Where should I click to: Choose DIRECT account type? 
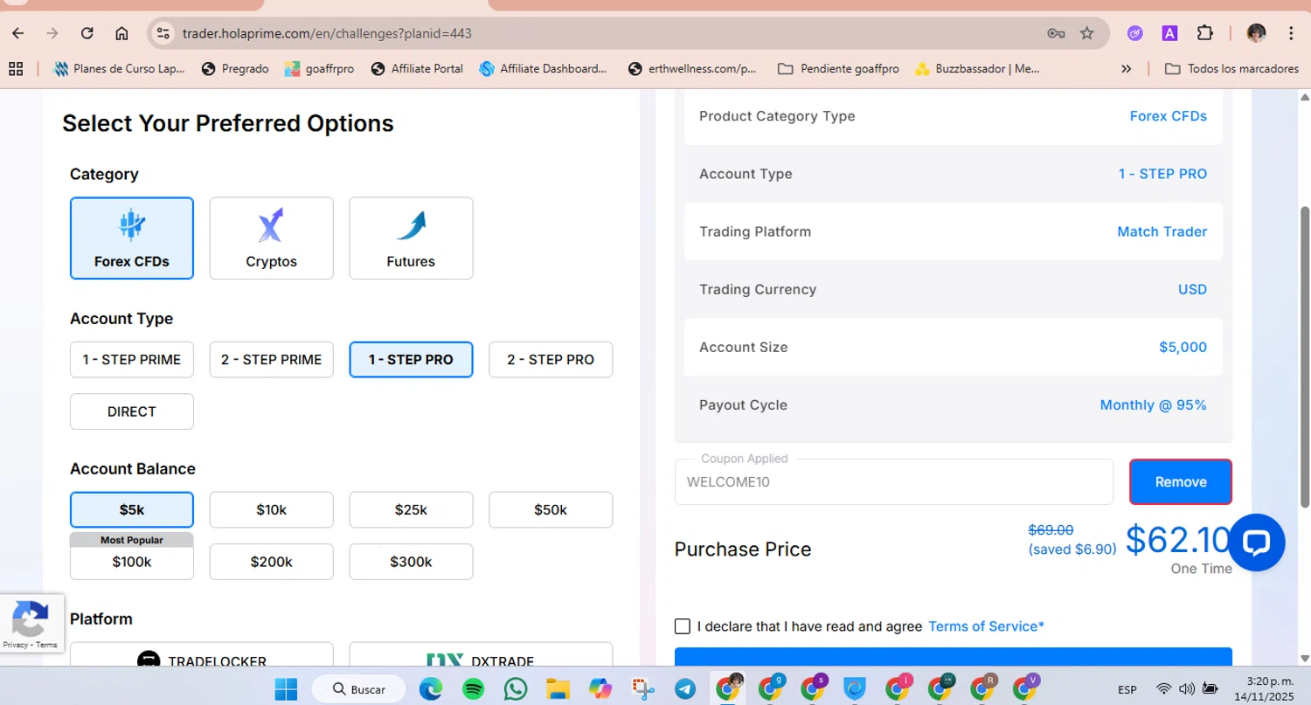132,411
